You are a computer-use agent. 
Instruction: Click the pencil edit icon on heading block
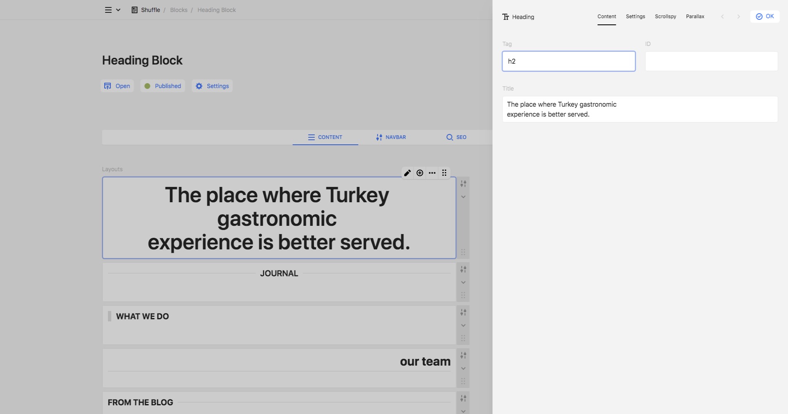coord(407,173)
